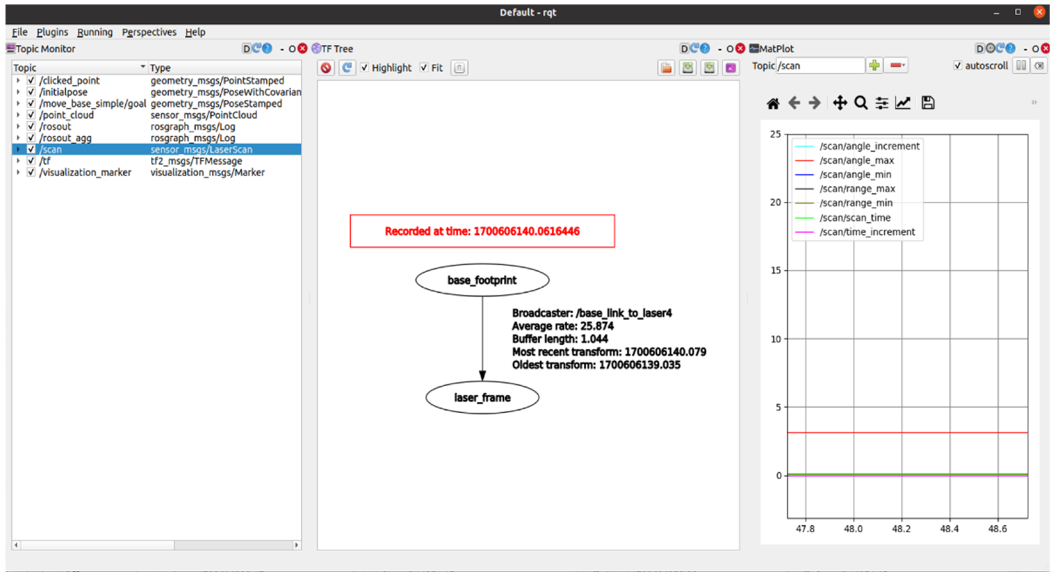Click green plus to add /scan topic

(x=874, y=66)
